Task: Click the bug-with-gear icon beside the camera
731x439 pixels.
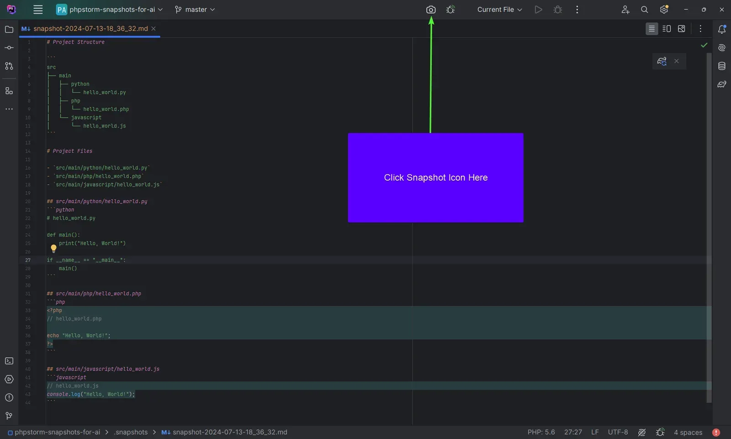Action: [x=450, y=10]
